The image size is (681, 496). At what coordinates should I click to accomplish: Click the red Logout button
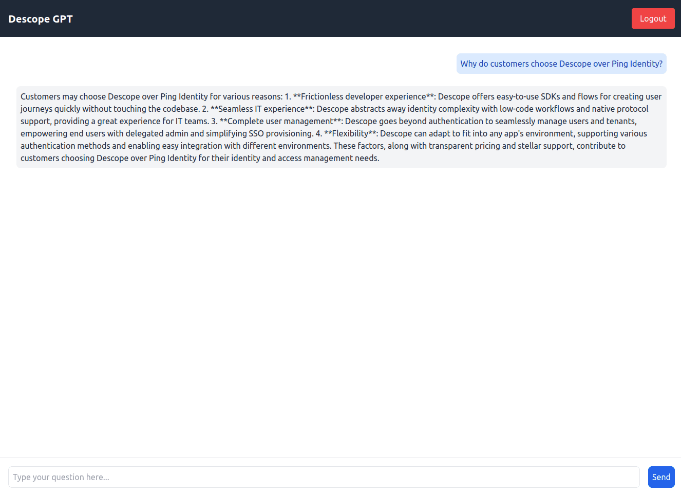click(x=653, y=18)
